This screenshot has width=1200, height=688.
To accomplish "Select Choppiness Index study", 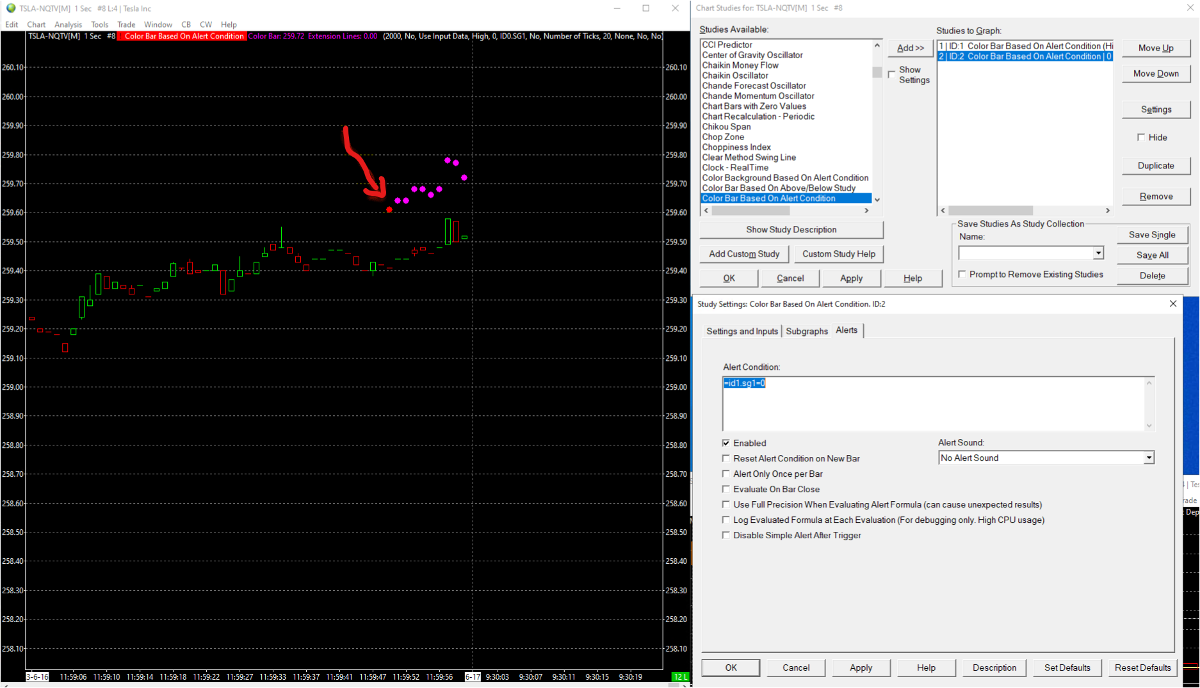I will [x=736, y=147].
